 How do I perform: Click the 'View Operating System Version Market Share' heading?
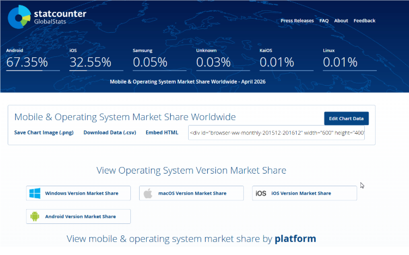[x=191, y=170]
